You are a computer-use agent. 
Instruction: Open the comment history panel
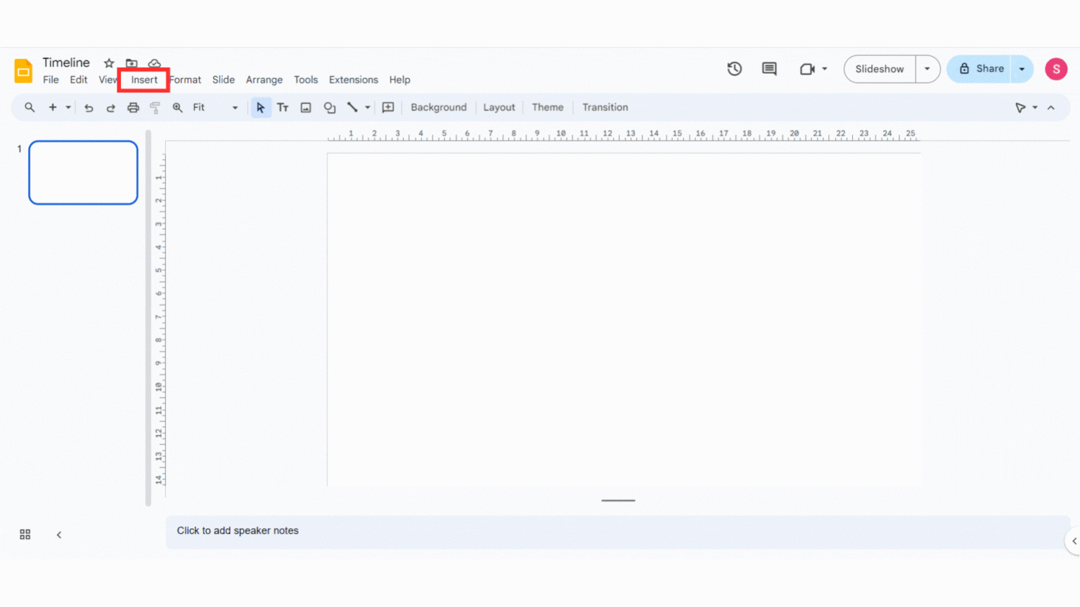769,69
